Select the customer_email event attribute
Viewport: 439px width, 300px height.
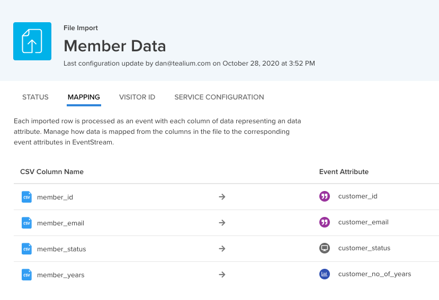363,222
